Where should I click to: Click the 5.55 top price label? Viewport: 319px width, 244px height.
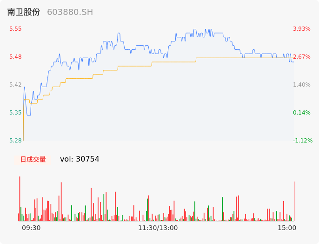pyautogui.click(x=15, y=29)
